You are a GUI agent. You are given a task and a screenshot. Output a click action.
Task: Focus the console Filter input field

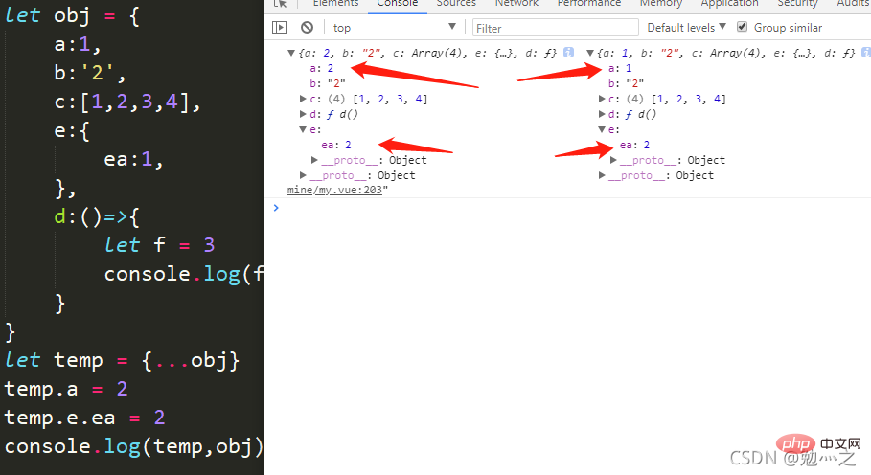(x=555, y=28)
